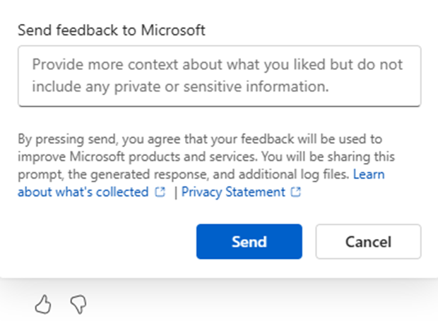Viewport: 438px width, 321px height.
Task: Focus the feedback context text box
Action: click(219, 76)
